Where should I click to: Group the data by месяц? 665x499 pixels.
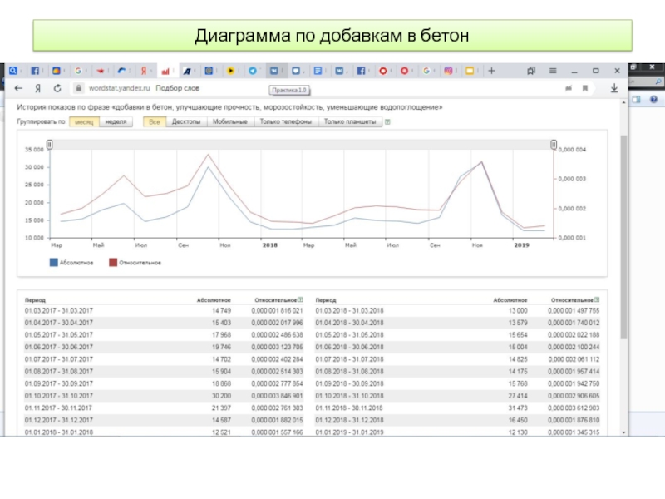(x=83, y=121)
